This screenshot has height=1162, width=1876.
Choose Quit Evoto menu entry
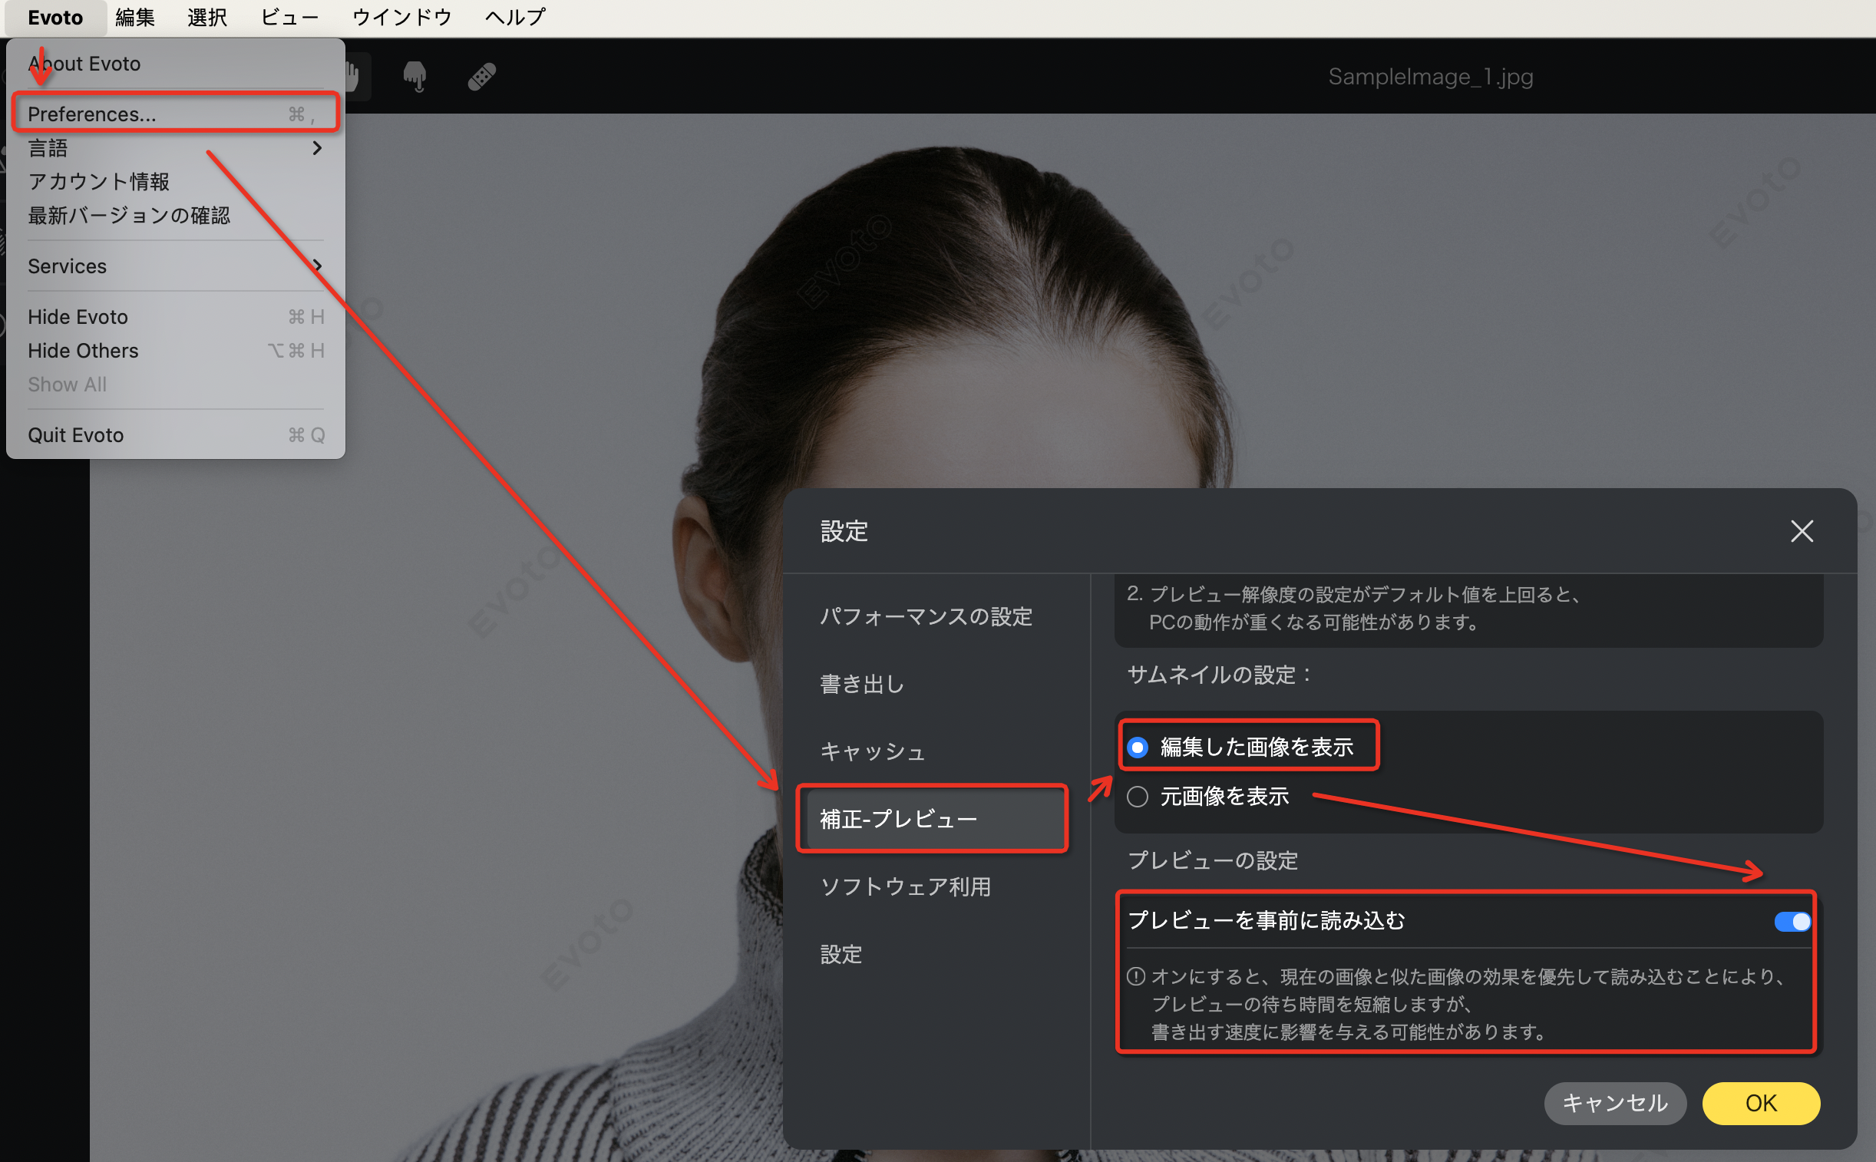click(x=75, y=435)
